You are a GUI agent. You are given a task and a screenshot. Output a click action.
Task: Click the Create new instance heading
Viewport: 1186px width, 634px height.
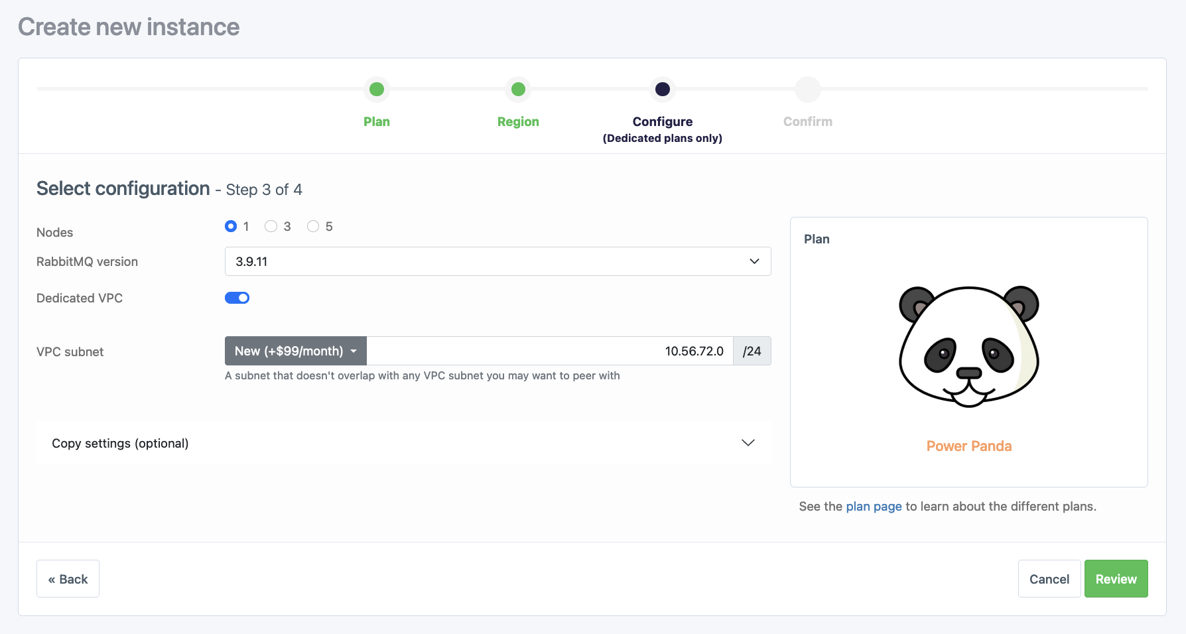129,27
